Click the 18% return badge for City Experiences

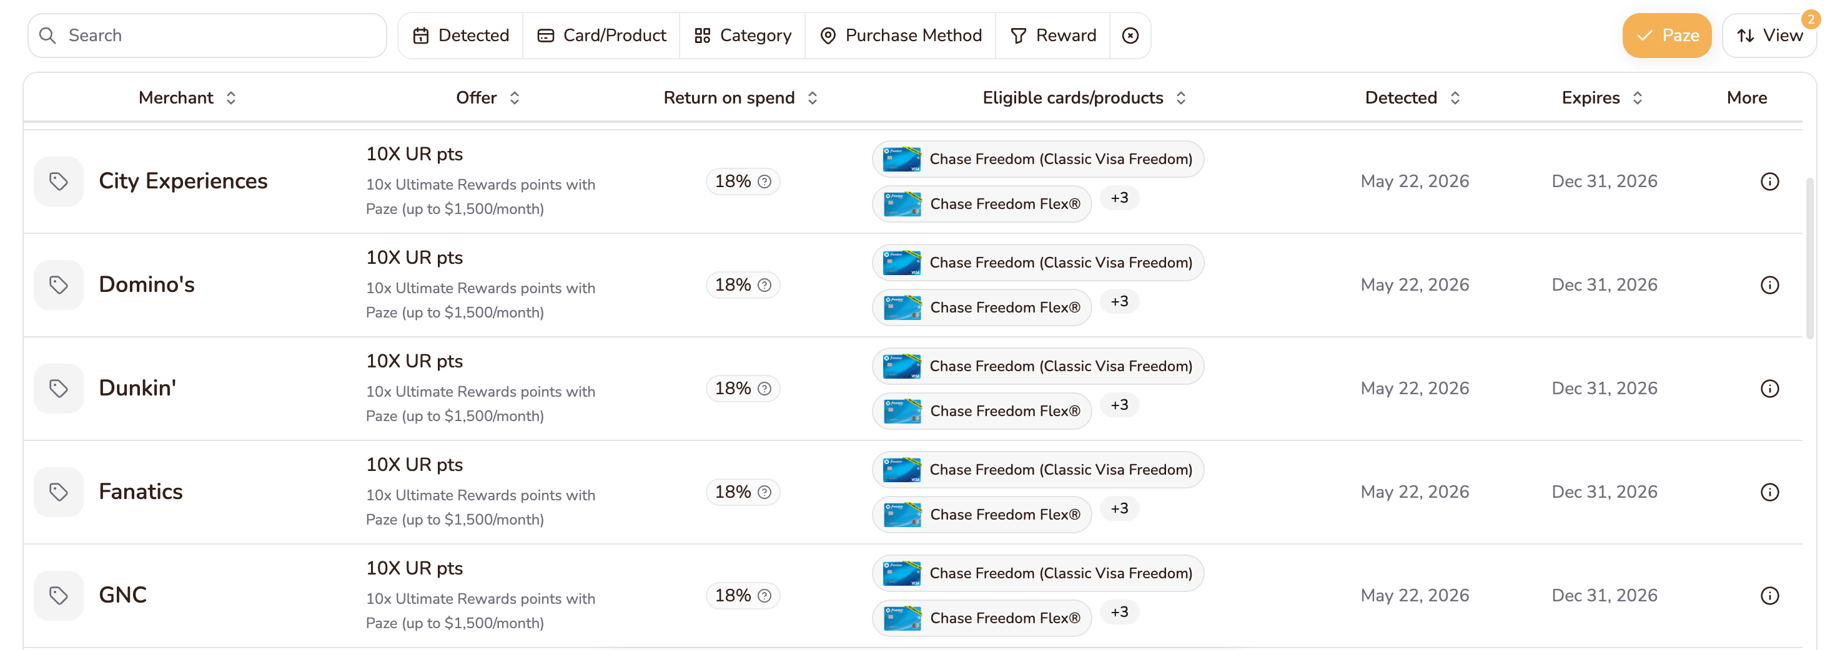(x=743, y=182)
